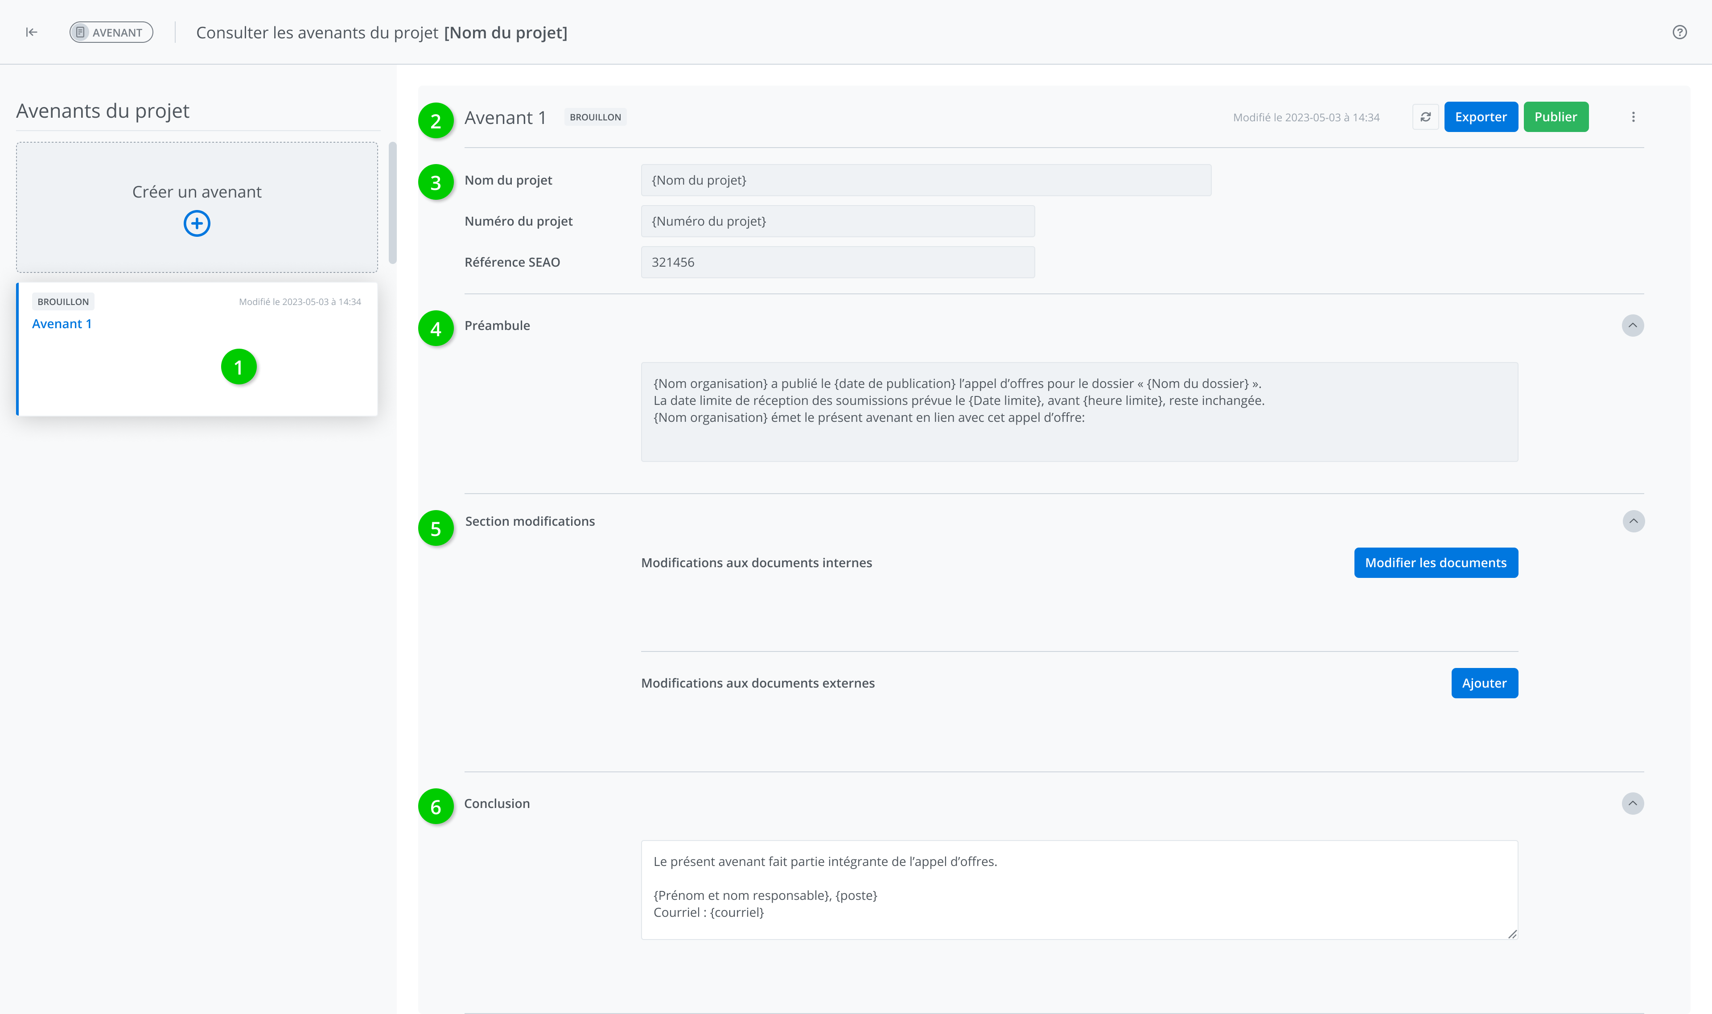Open the Avenant 1 link in list
Screen dimensions: 1712x1014
pyautogui.click(x=62, y=324)
